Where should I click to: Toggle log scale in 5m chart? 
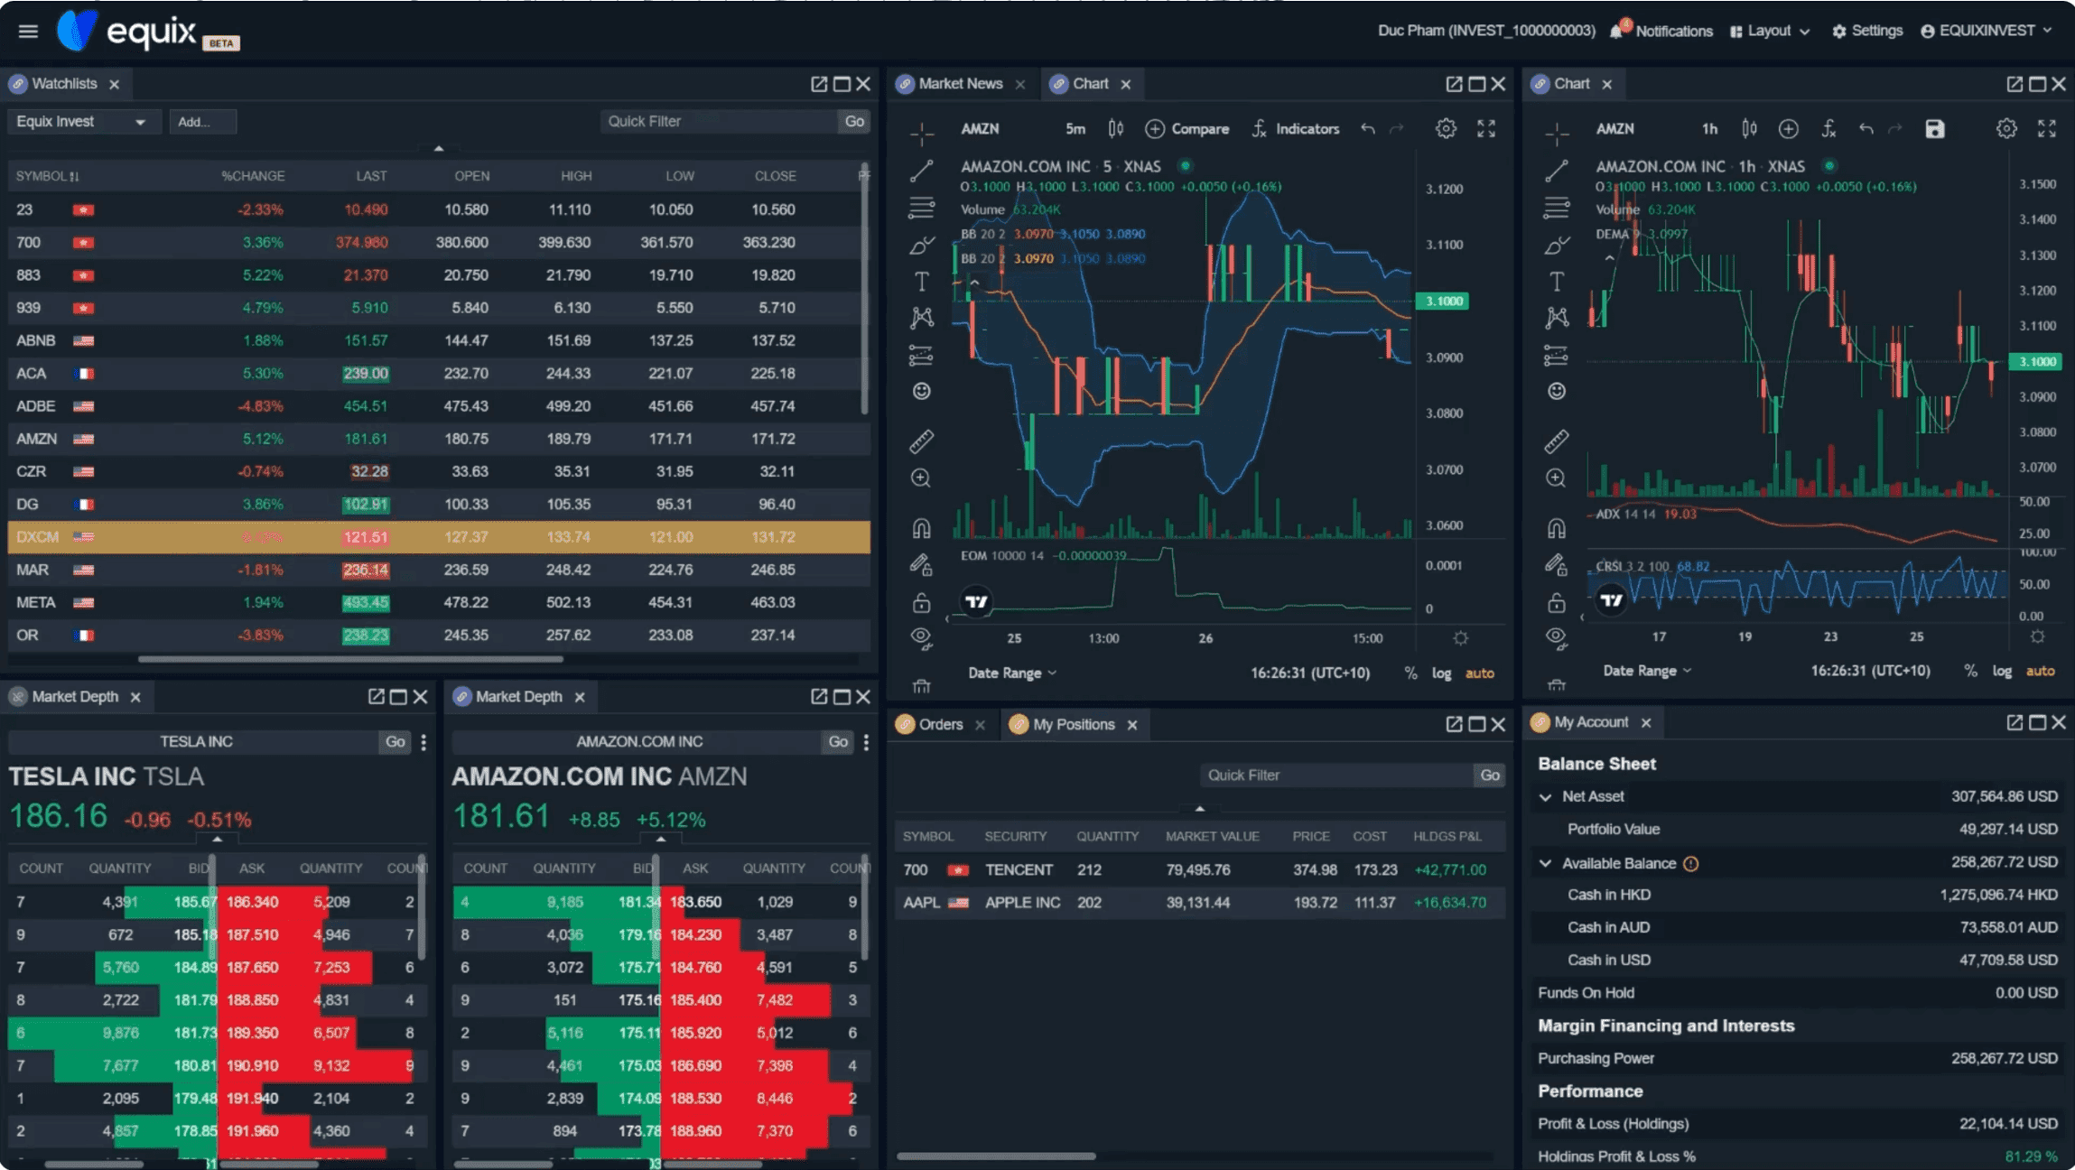point(1441,673)
